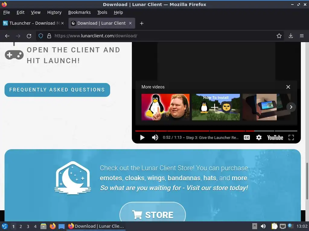Open the tracking protection shield icon

click(x=41, y=36)
